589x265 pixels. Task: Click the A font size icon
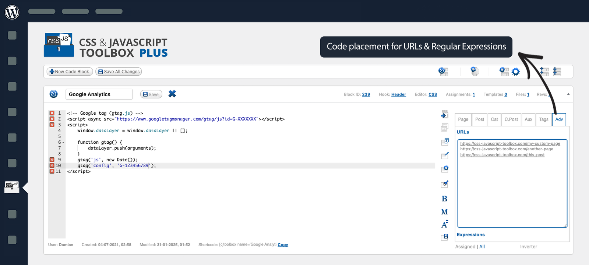[x=445, y=224]
